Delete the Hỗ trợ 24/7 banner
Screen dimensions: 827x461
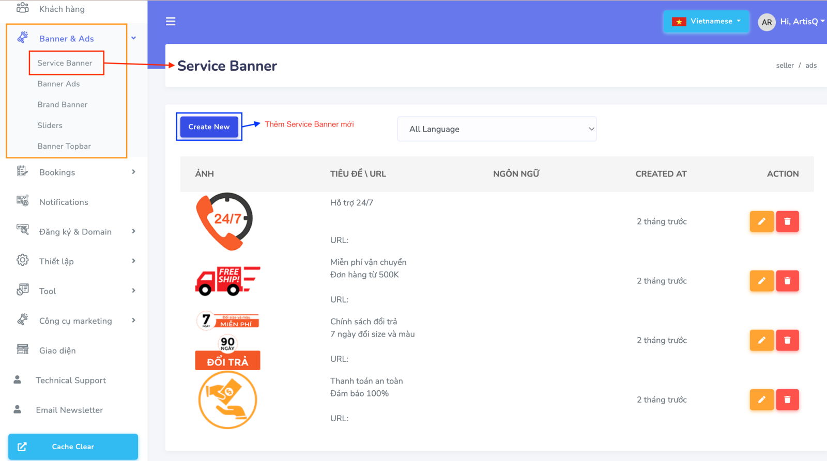coord(787,221)
